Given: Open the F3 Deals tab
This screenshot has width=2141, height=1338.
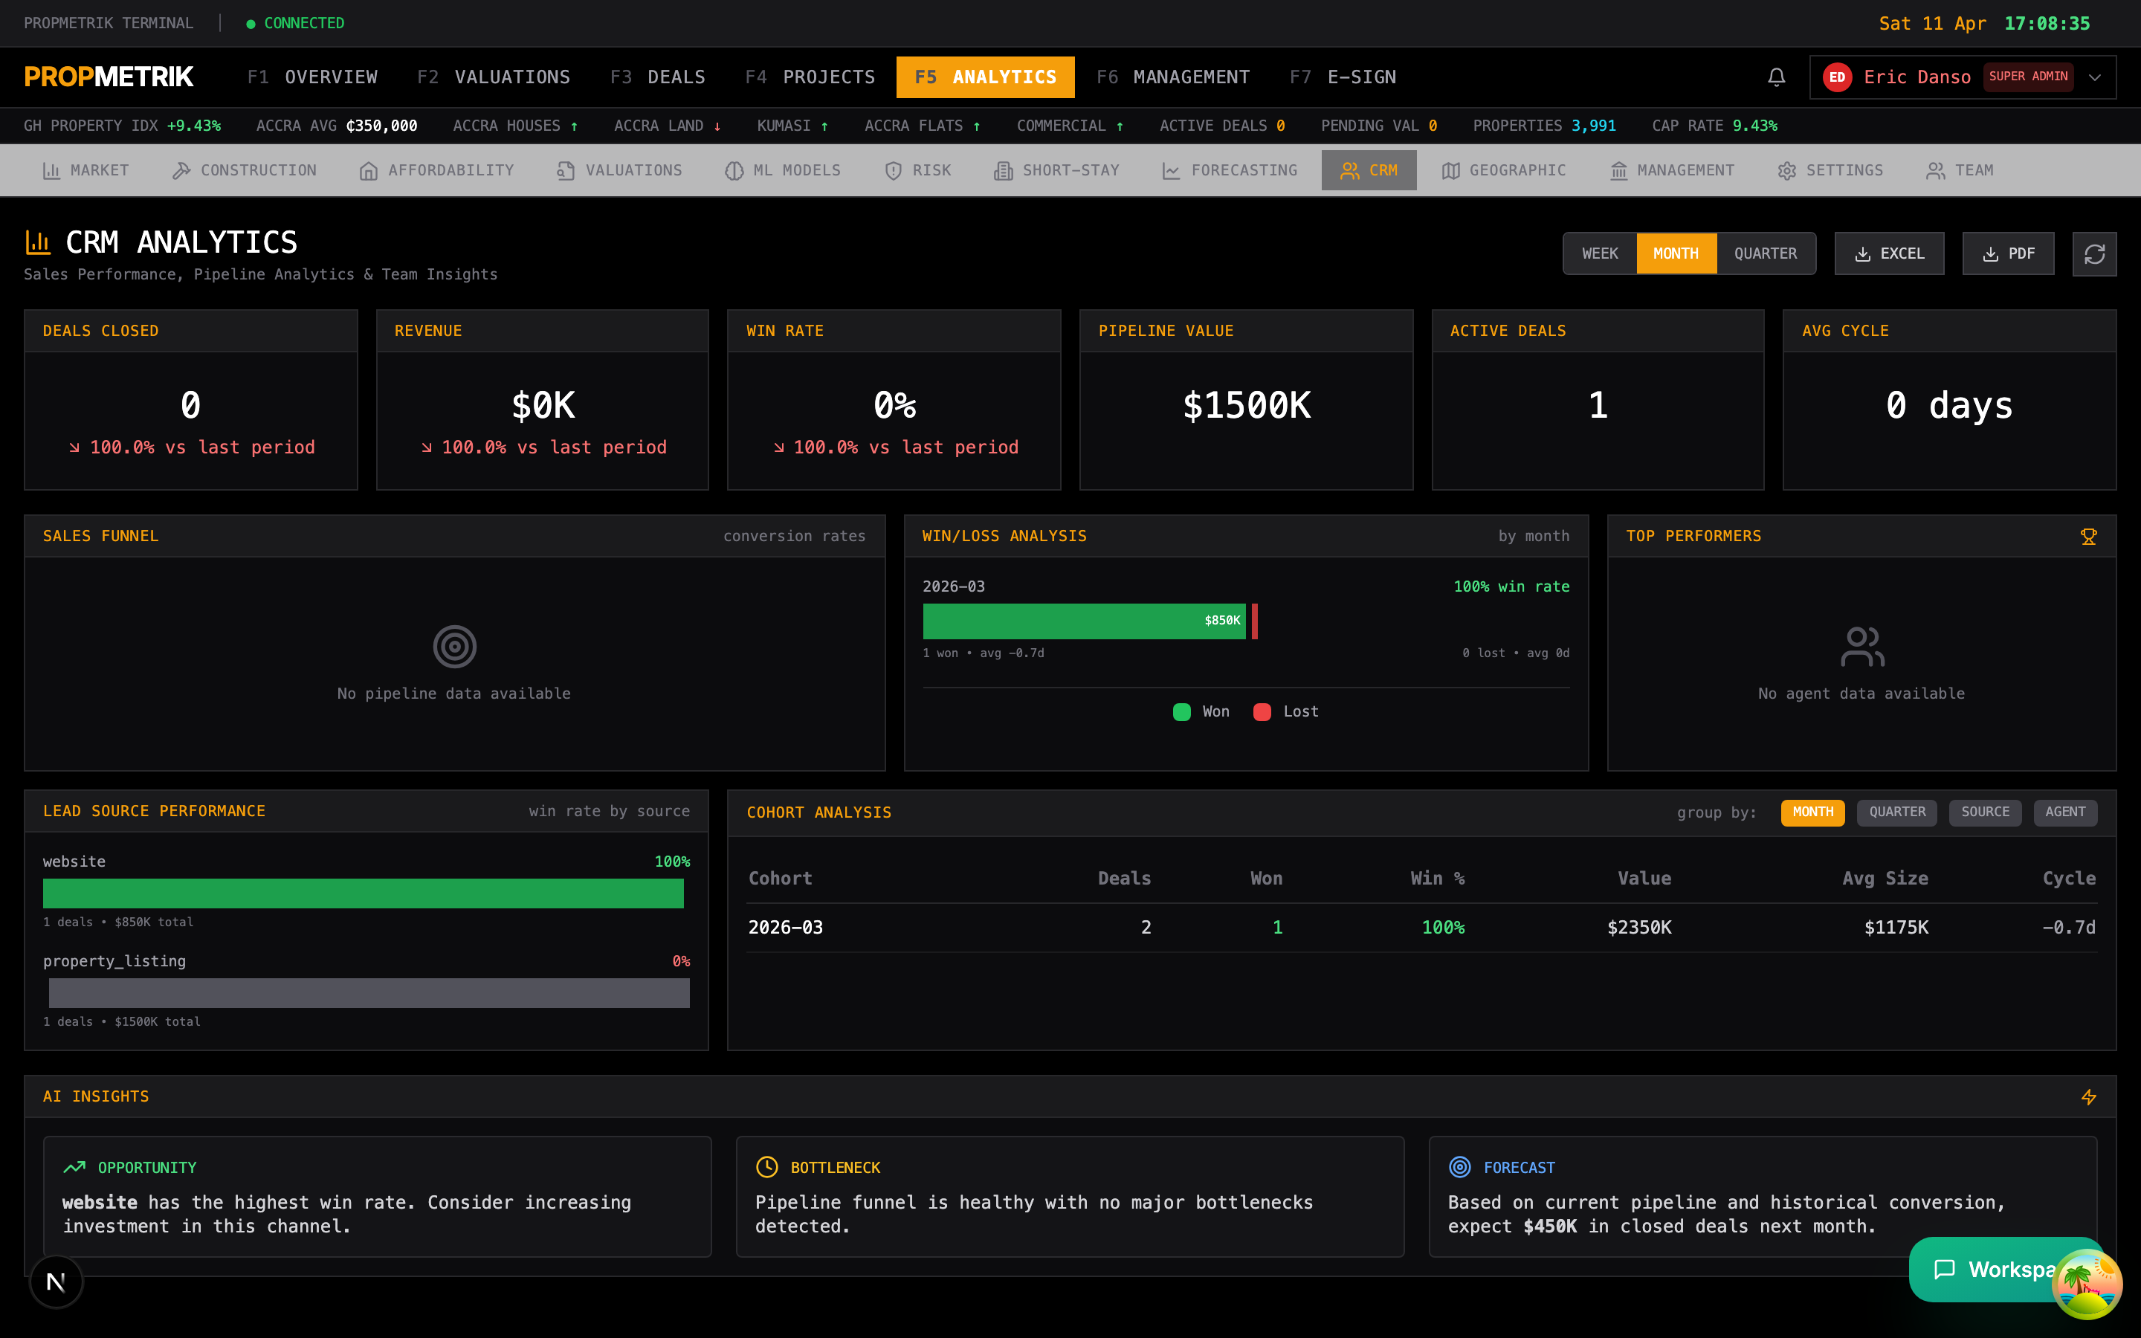Looking at the screenshot, I should click(657, 77).
